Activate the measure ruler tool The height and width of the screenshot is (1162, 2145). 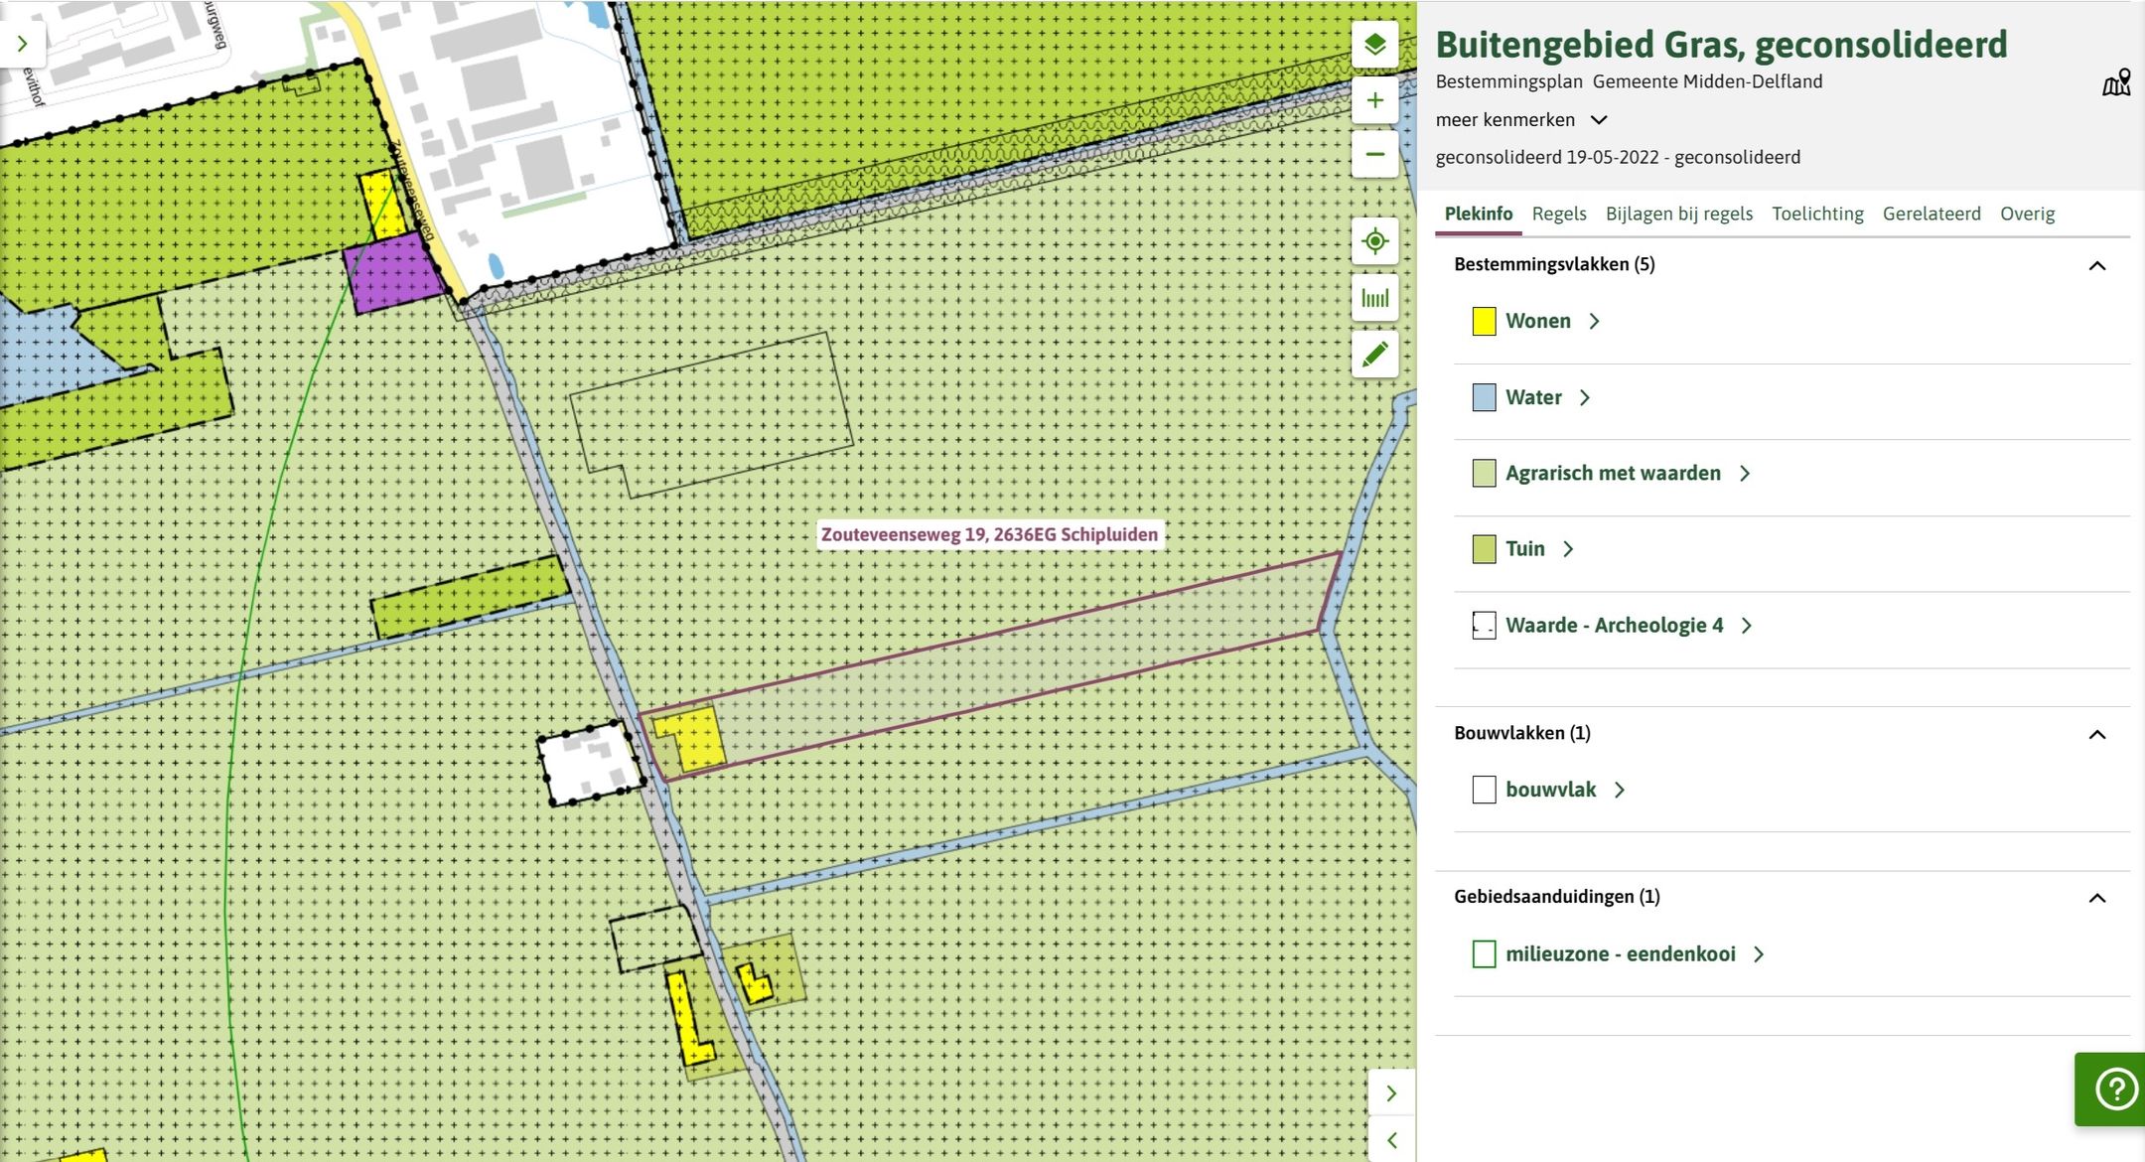[1374, 298]
